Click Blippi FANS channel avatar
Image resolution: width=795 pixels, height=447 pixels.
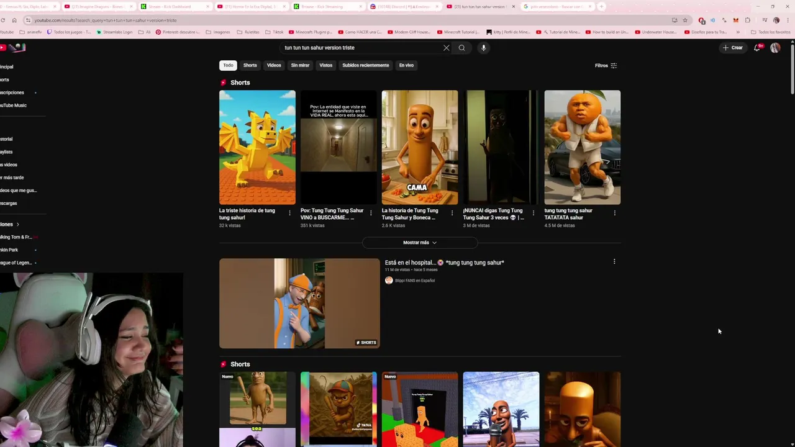pyautogui.click(x=389, y=281)
